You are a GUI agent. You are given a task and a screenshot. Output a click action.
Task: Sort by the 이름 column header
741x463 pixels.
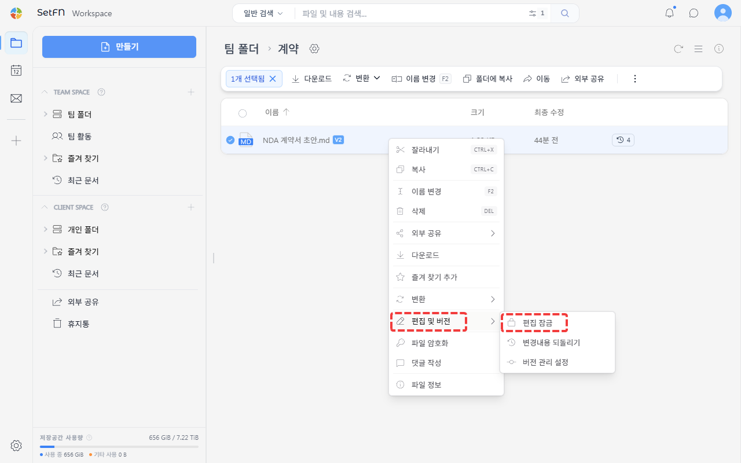277,112
